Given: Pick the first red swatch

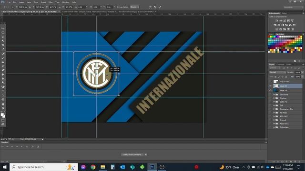Looking at the screenshot, I should click(269, 37).
